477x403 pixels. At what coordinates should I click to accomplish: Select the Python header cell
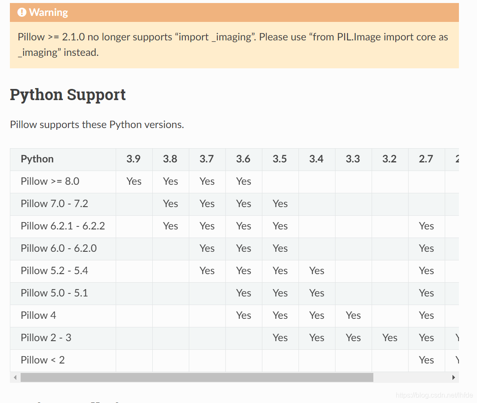point(37,159)
